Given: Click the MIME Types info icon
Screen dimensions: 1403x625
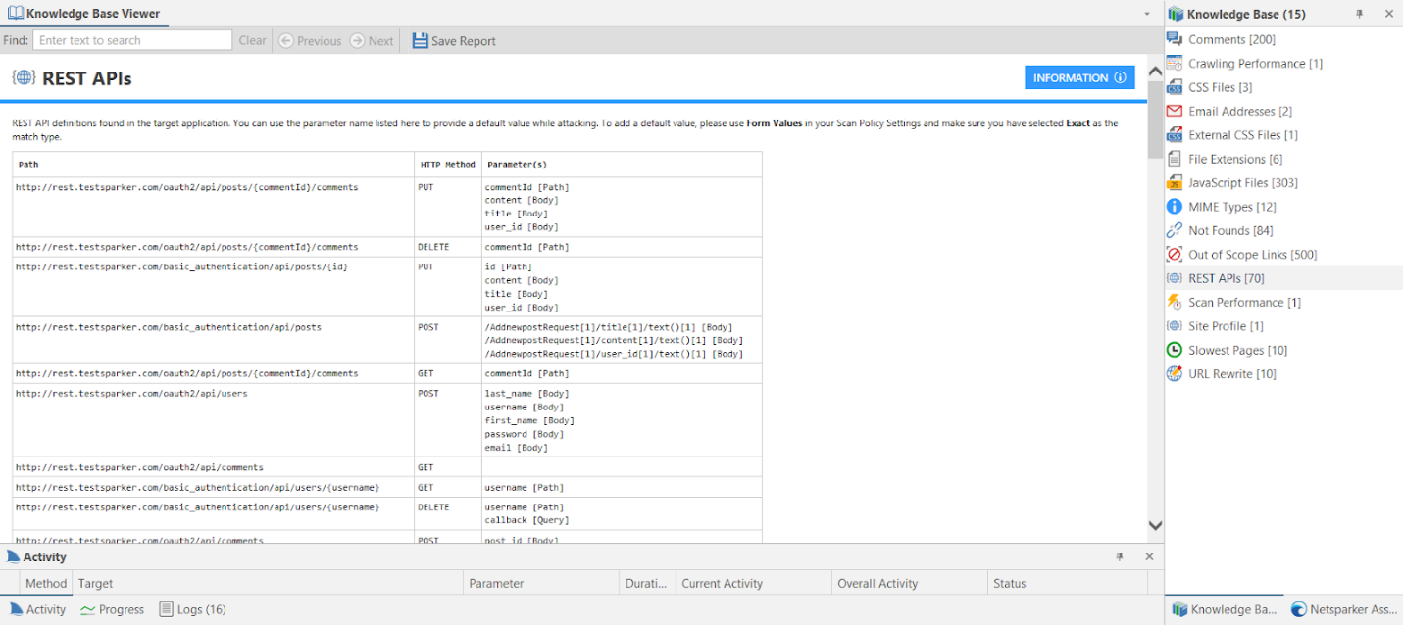Looking at the screenshot, I should pos(1174,207).
